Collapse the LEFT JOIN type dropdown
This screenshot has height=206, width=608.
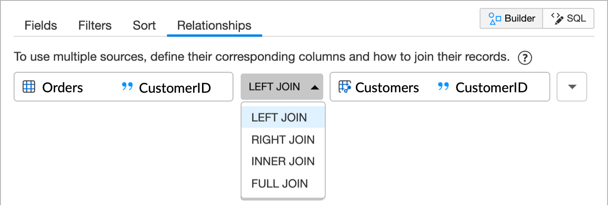(282, 87)
